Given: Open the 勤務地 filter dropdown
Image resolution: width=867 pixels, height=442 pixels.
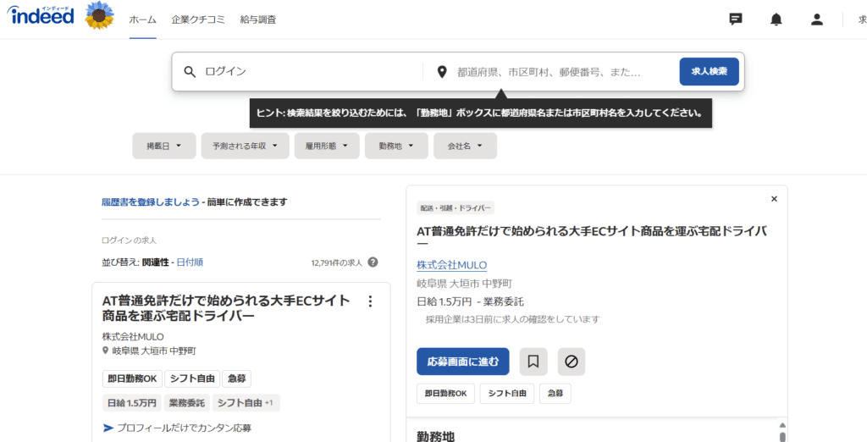Looking at the screenshot, I should click(396, 146).
